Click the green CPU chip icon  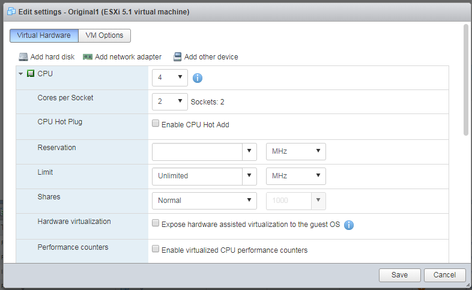point(31,74)
